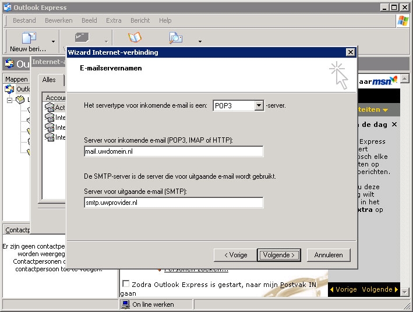
Task: Click Vorige tip link in MSN pane
Action: pos(344,289)
